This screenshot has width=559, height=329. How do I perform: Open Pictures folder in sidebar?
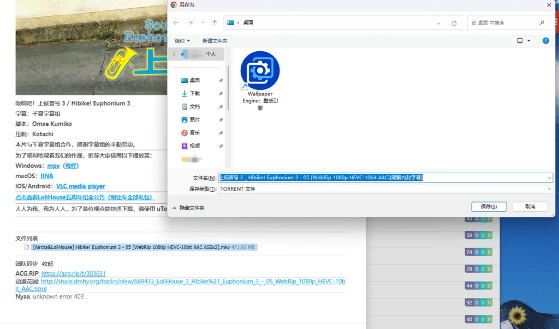point(195,120)
